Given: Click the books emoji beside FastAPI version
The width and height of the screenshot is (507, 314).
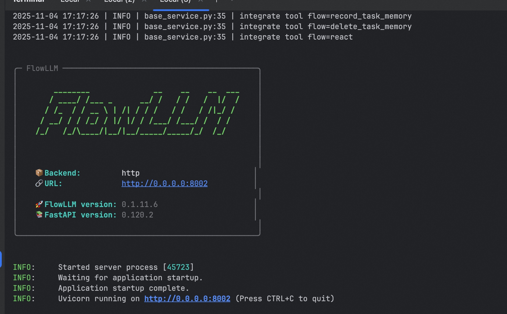Looking at the screenshot, I should (x=39, y=215).
